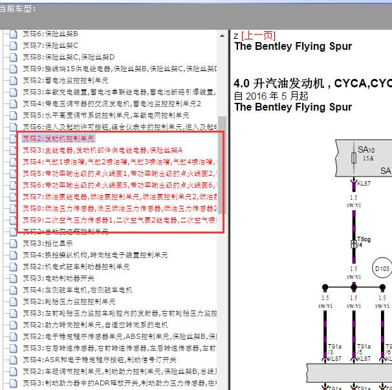Click the tree list vertical scrollbar thumb
The height and width of the screenshot is (390, 392).
[x=222, y=165]
